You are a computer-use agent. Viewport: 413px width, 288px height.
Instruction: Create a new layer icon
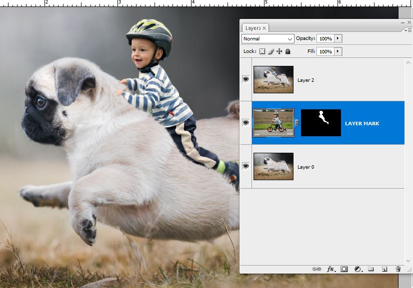tap(384, 269)
